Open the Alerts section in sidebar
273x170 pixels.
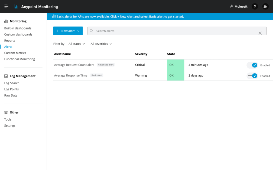(8, 46)
